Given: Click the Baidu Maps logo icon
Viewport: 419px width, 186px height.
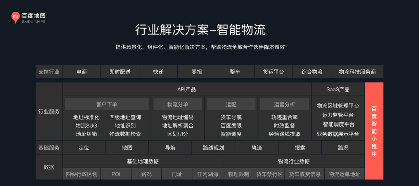Looking at the screenshot, I should click(16, 17).
